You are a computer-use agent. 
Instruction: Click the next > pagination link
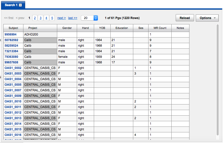coord(62,18)
